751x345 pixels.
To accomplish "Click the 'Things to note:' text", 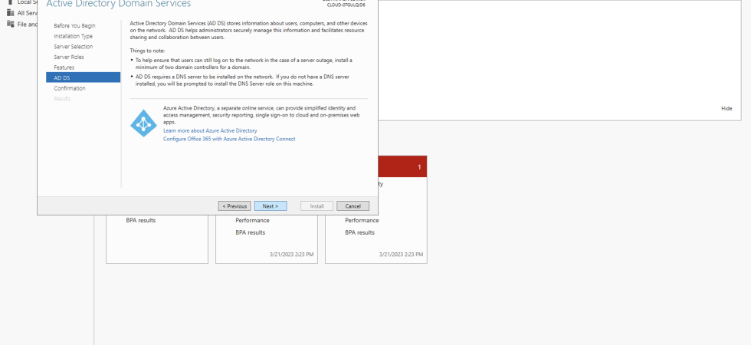I will (x=147, y=51).
